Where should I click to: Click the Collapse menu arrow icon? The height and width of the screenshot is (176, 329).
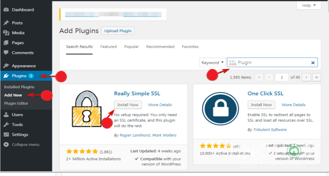(x=6, y=145)
